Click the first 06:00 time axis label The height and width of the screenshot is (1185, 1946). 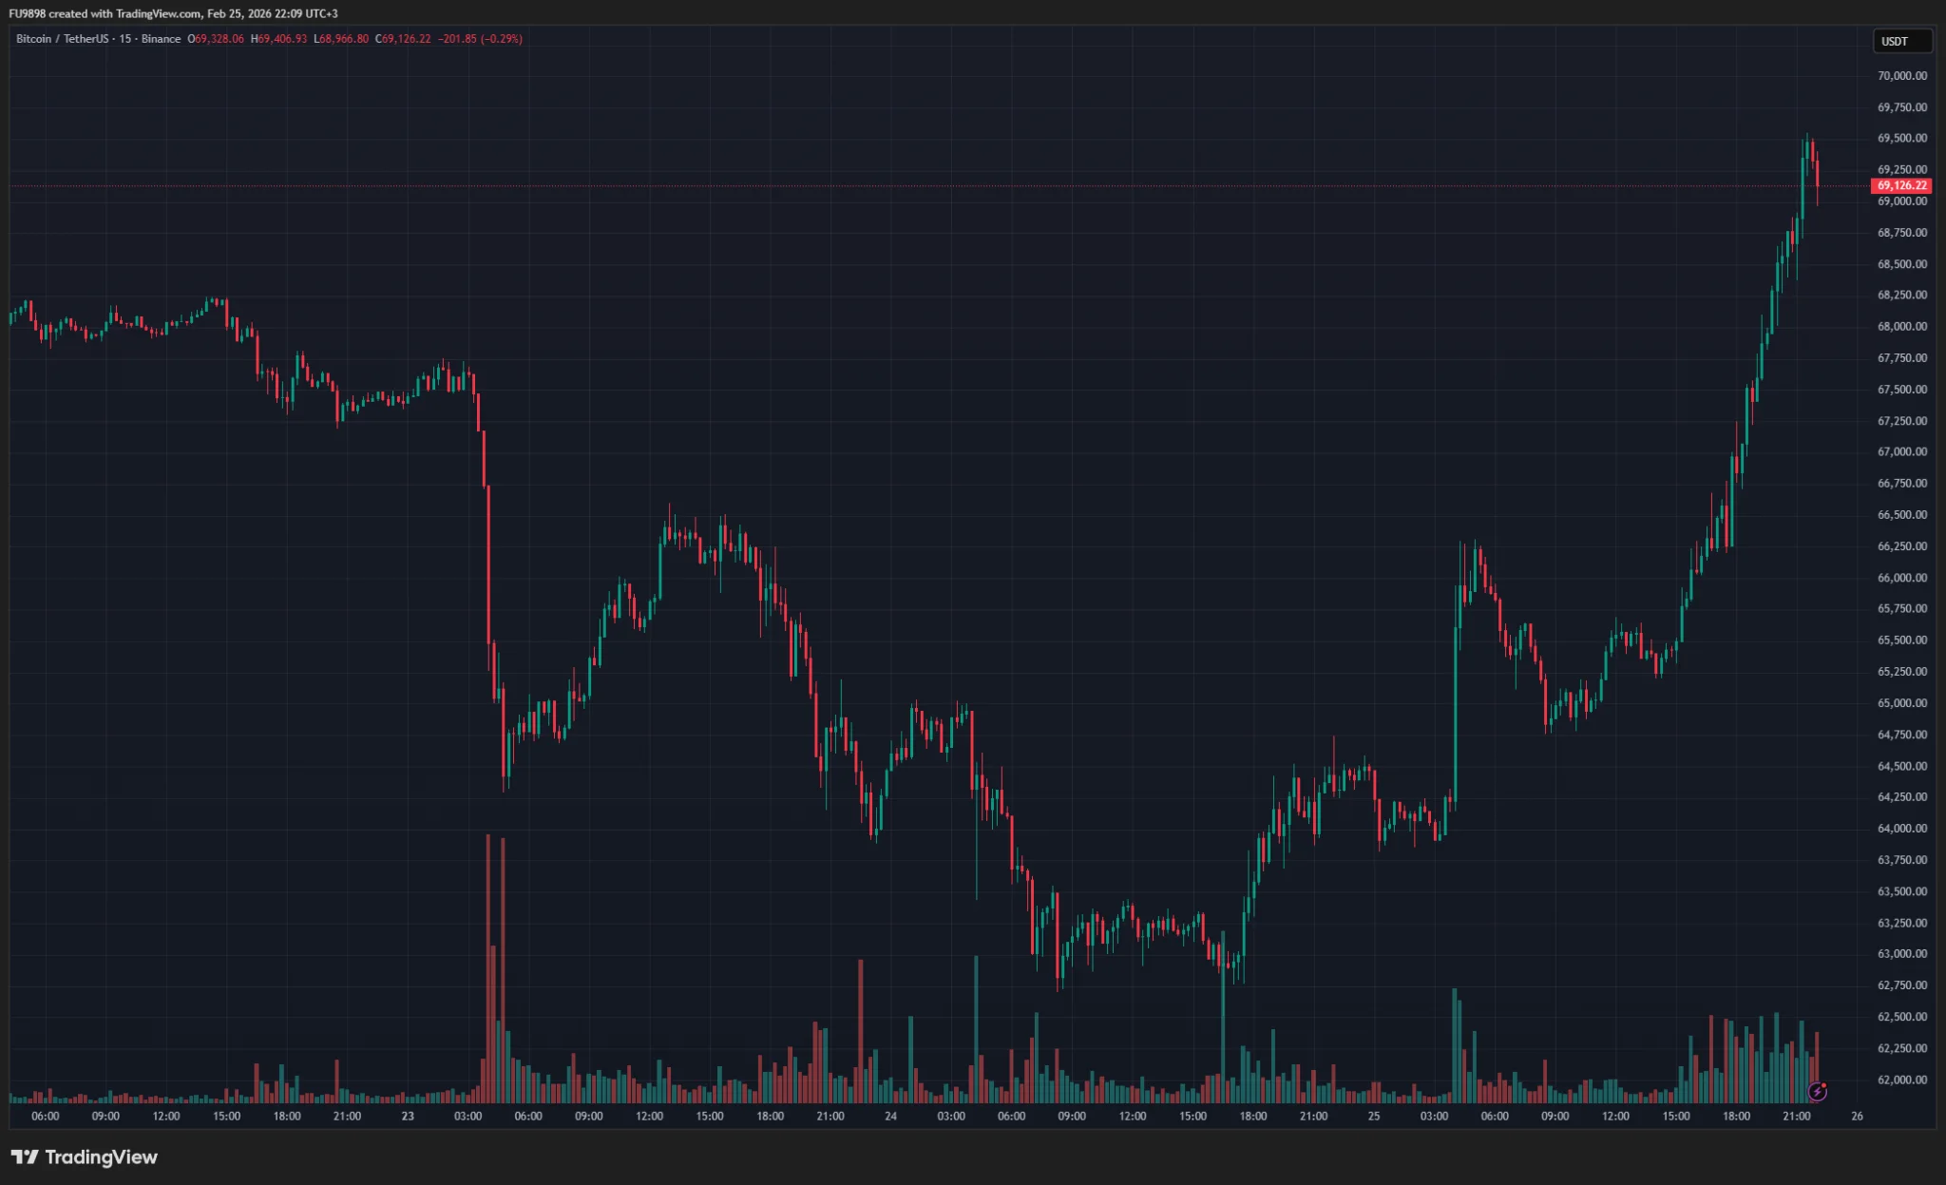(45, 1116)
